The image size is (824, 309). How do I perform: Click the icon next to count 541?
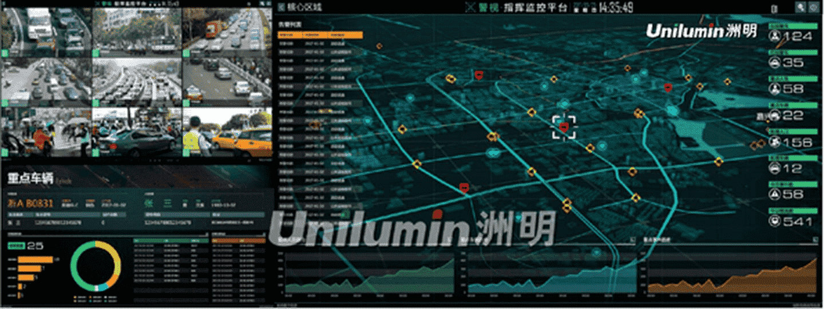click(x=775, y=221)
